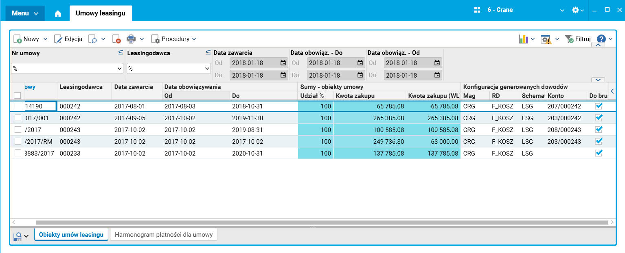Open calendar for Data obowiąz. - Od Od field

coord(437,63)
